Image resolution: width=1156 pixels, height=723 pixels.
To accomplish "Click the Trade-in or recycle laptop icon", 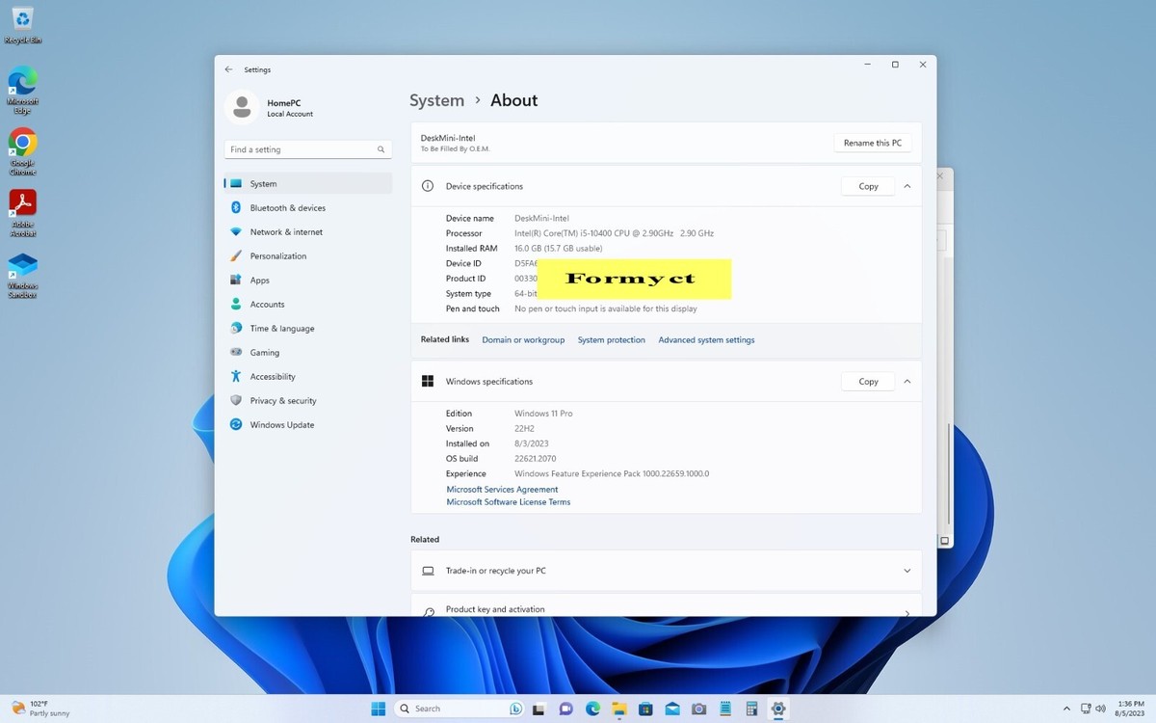I will [428, 571].
